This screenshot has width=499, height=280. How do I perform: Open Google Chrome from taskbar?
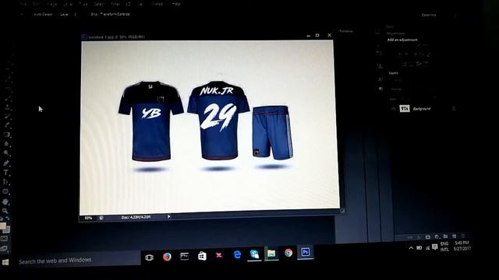tap(288, 253)
